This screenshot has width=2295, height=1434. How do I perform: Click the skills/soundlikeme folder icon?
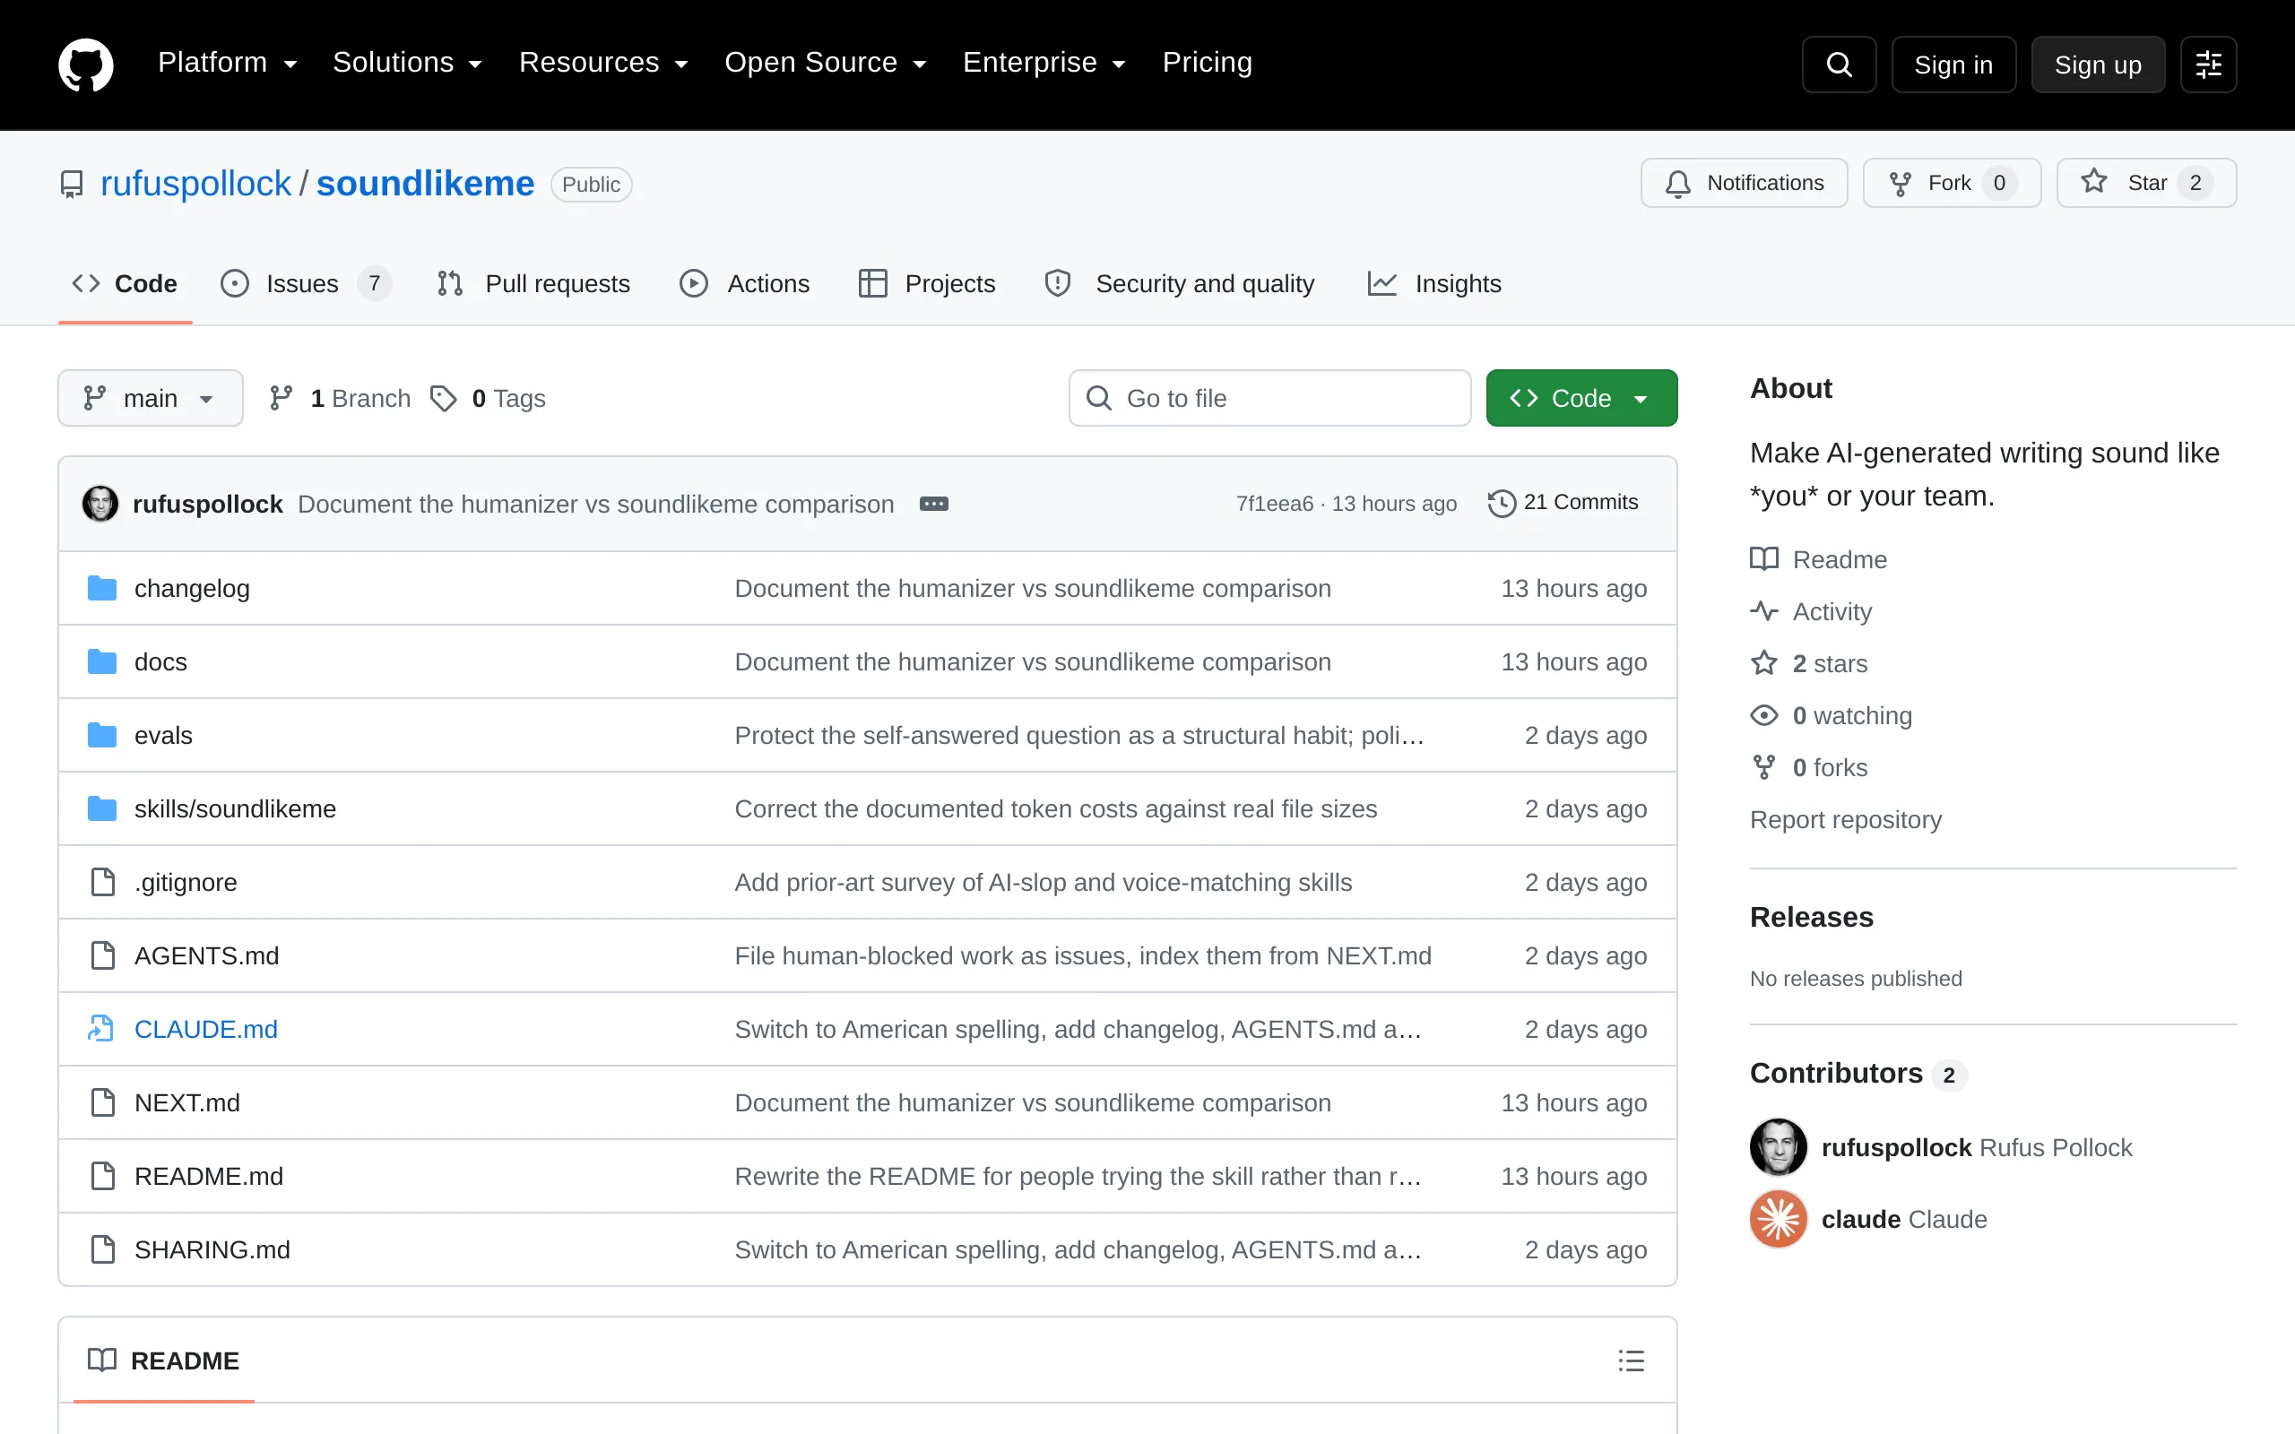point(101,809)
